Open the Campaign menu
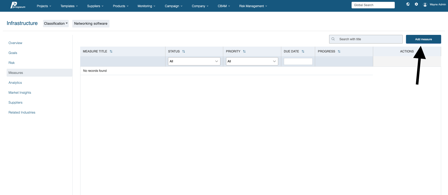448x195 pixels. click(174, 6)
